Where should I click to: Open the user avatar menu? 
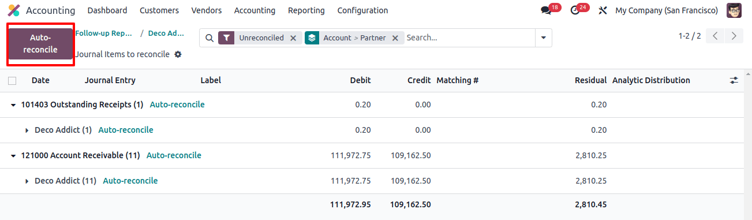click(x=734, y=10)
